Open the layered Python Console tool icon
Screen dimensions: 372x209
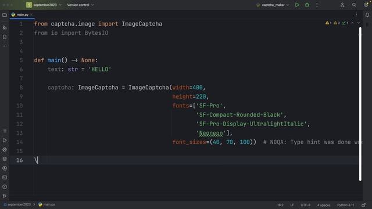(x=5, y=158)
